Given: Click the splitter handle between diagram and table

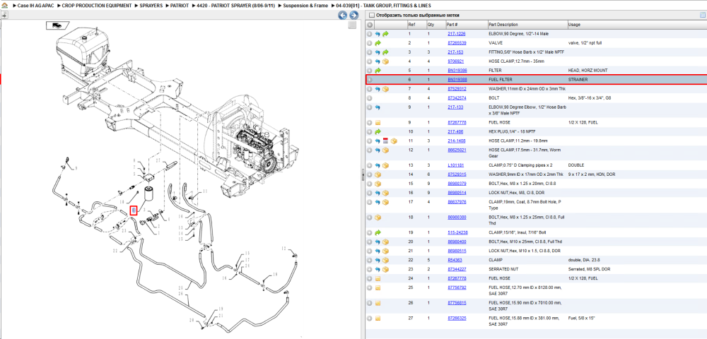Looking at the screenshot, I should 363,174.
